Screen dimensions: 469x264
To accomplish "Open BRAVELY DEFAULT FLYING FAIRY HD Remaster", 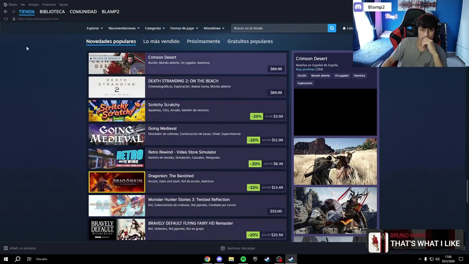I will [188, 230].
